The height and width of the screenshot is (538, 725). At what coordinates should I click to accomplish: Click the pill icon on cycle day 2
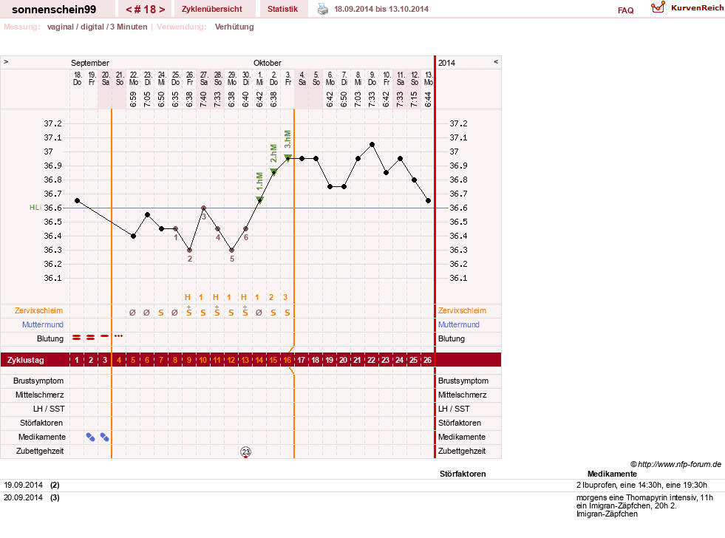[x=91, y=437]
